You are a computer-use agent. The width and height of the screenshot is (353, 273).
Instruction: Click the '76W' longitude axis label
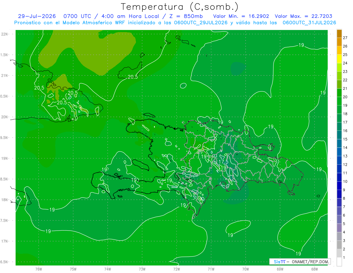(39, 269)
